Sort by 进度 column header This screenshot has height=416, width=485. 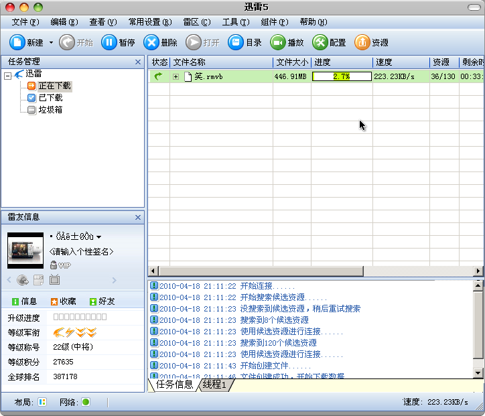pyautogui.click(x=342, y=62)
